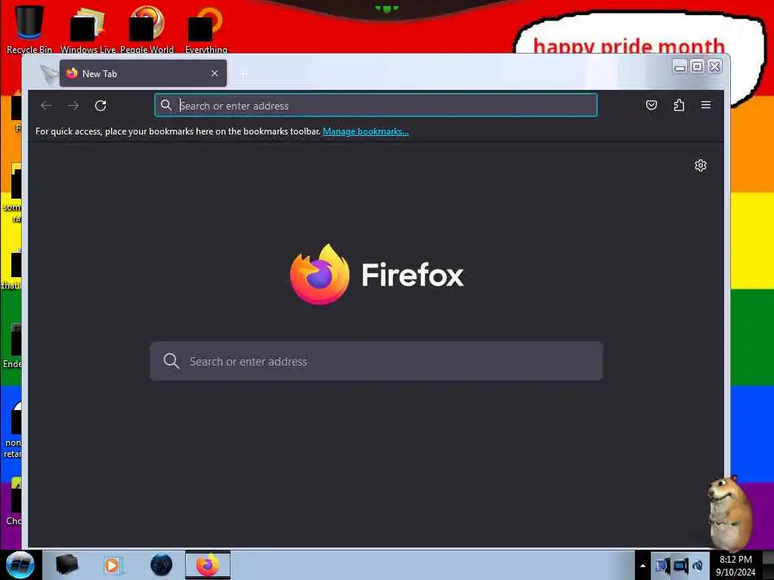
Task: Select the Everything desktop icon
Action: pyautogui.click(x=206, y=29)
